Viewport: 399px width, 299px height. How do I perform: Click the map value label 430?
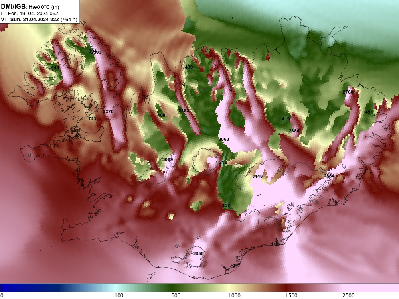pos(189,67)
